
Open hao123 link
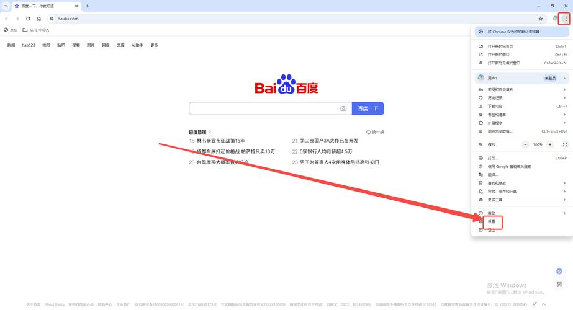(x=29, y=45)
